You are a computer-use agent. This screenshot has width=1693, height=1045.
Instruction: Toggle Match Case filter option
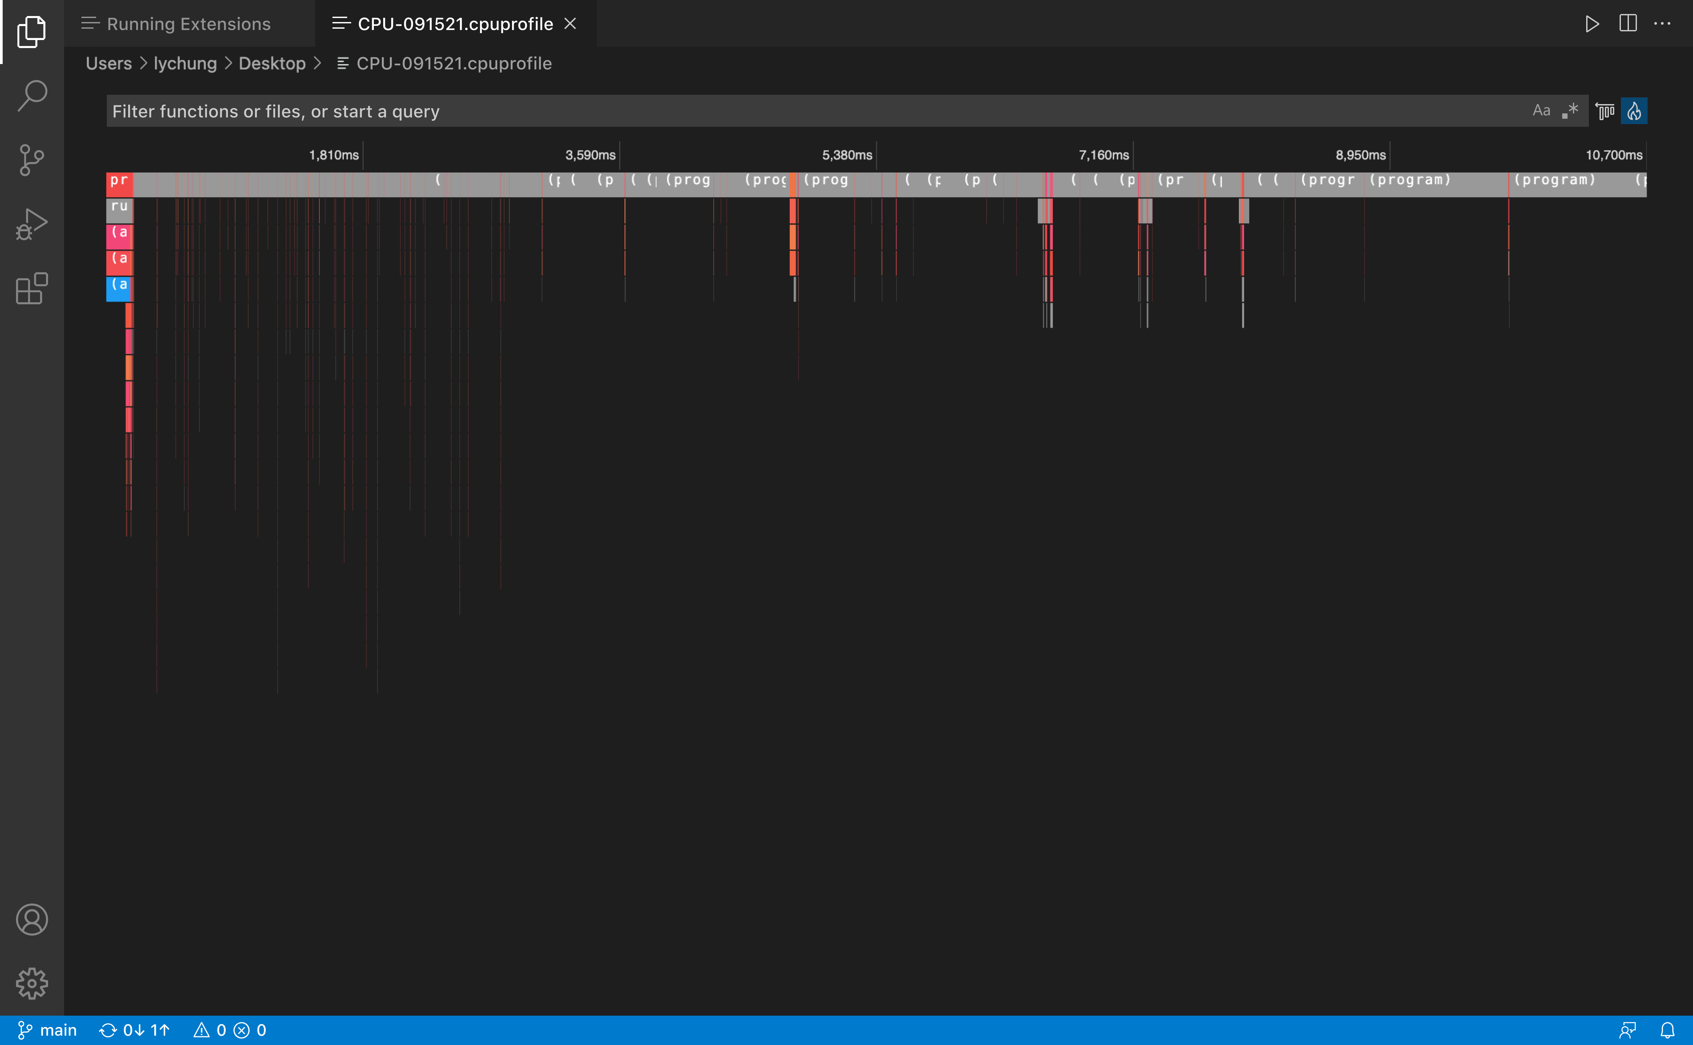click(x=1541, y=110)
